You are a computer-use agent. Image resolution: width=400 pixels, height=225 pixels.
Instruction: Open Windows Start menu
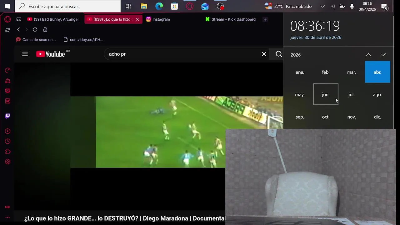click(x=7, y=6)
